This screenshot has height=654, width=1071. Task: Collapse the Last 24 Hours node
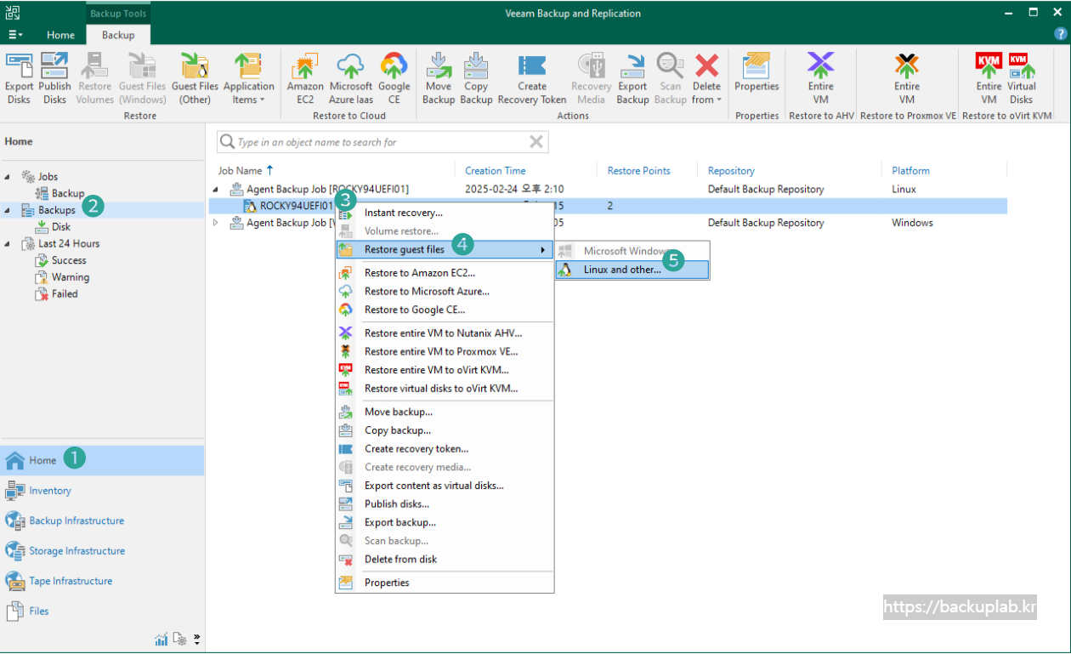point(8,243)
